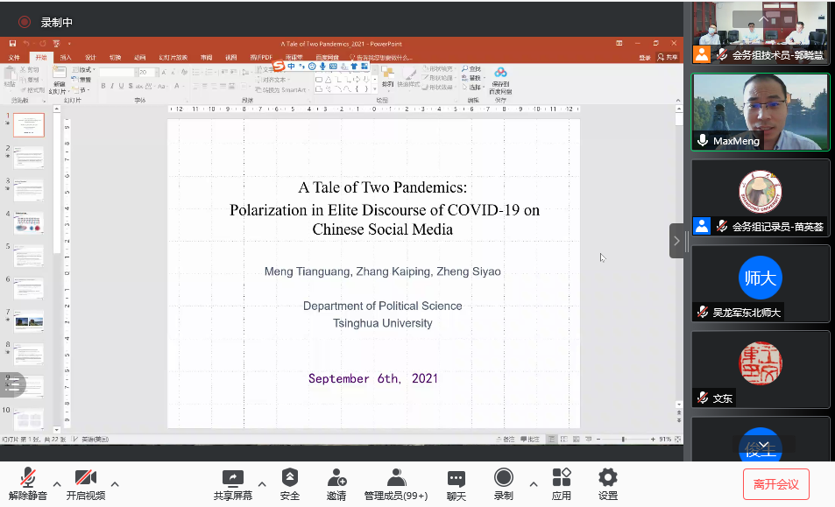The width and height of the screenshot is (835, 507).
Task: Click the Share Screen (共享屏幕) icon
Action: coord(232,478)
